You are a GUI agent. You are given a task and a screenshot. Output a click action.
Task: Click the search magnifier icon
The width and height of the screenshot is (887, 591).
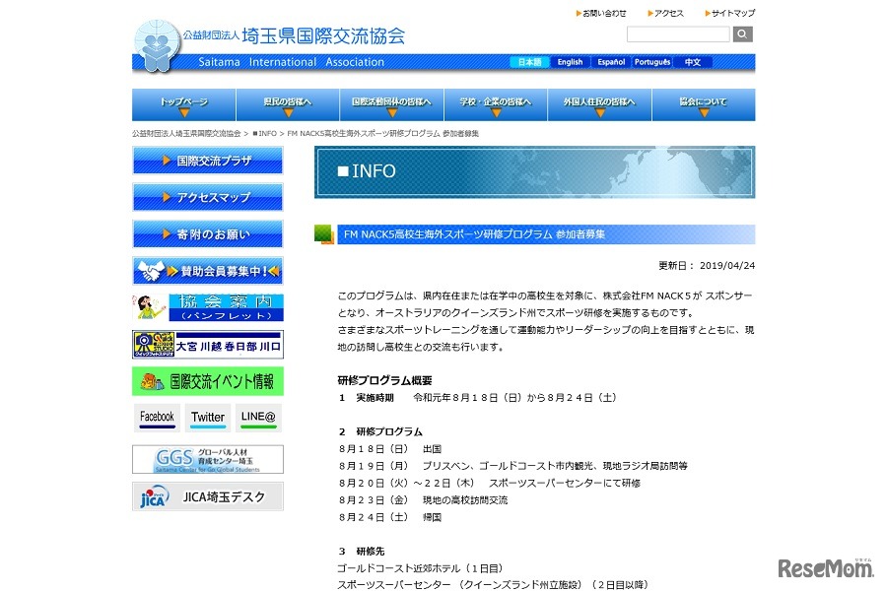click(x=742, y=33)
